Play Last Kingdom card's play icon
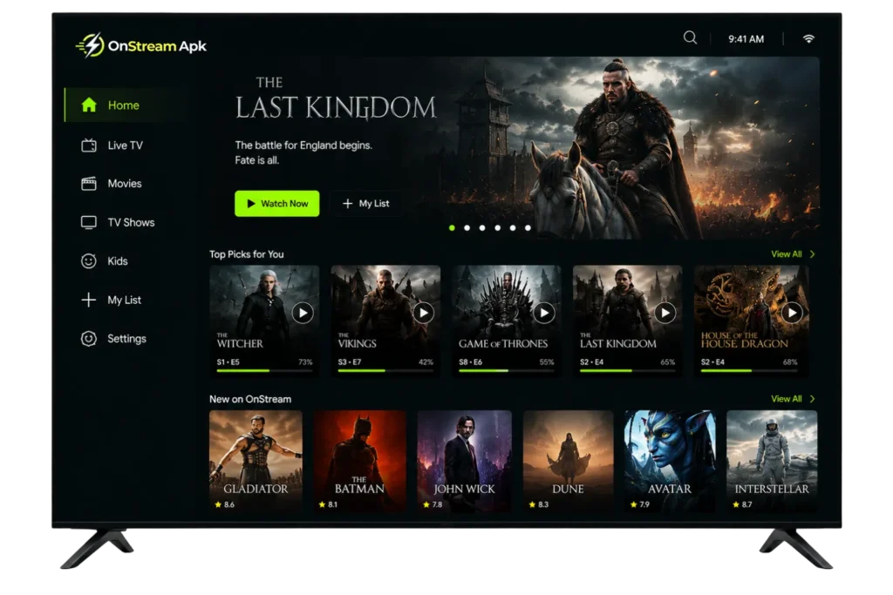The width and height of the screenshot is (893, 595). pos(665,313)
